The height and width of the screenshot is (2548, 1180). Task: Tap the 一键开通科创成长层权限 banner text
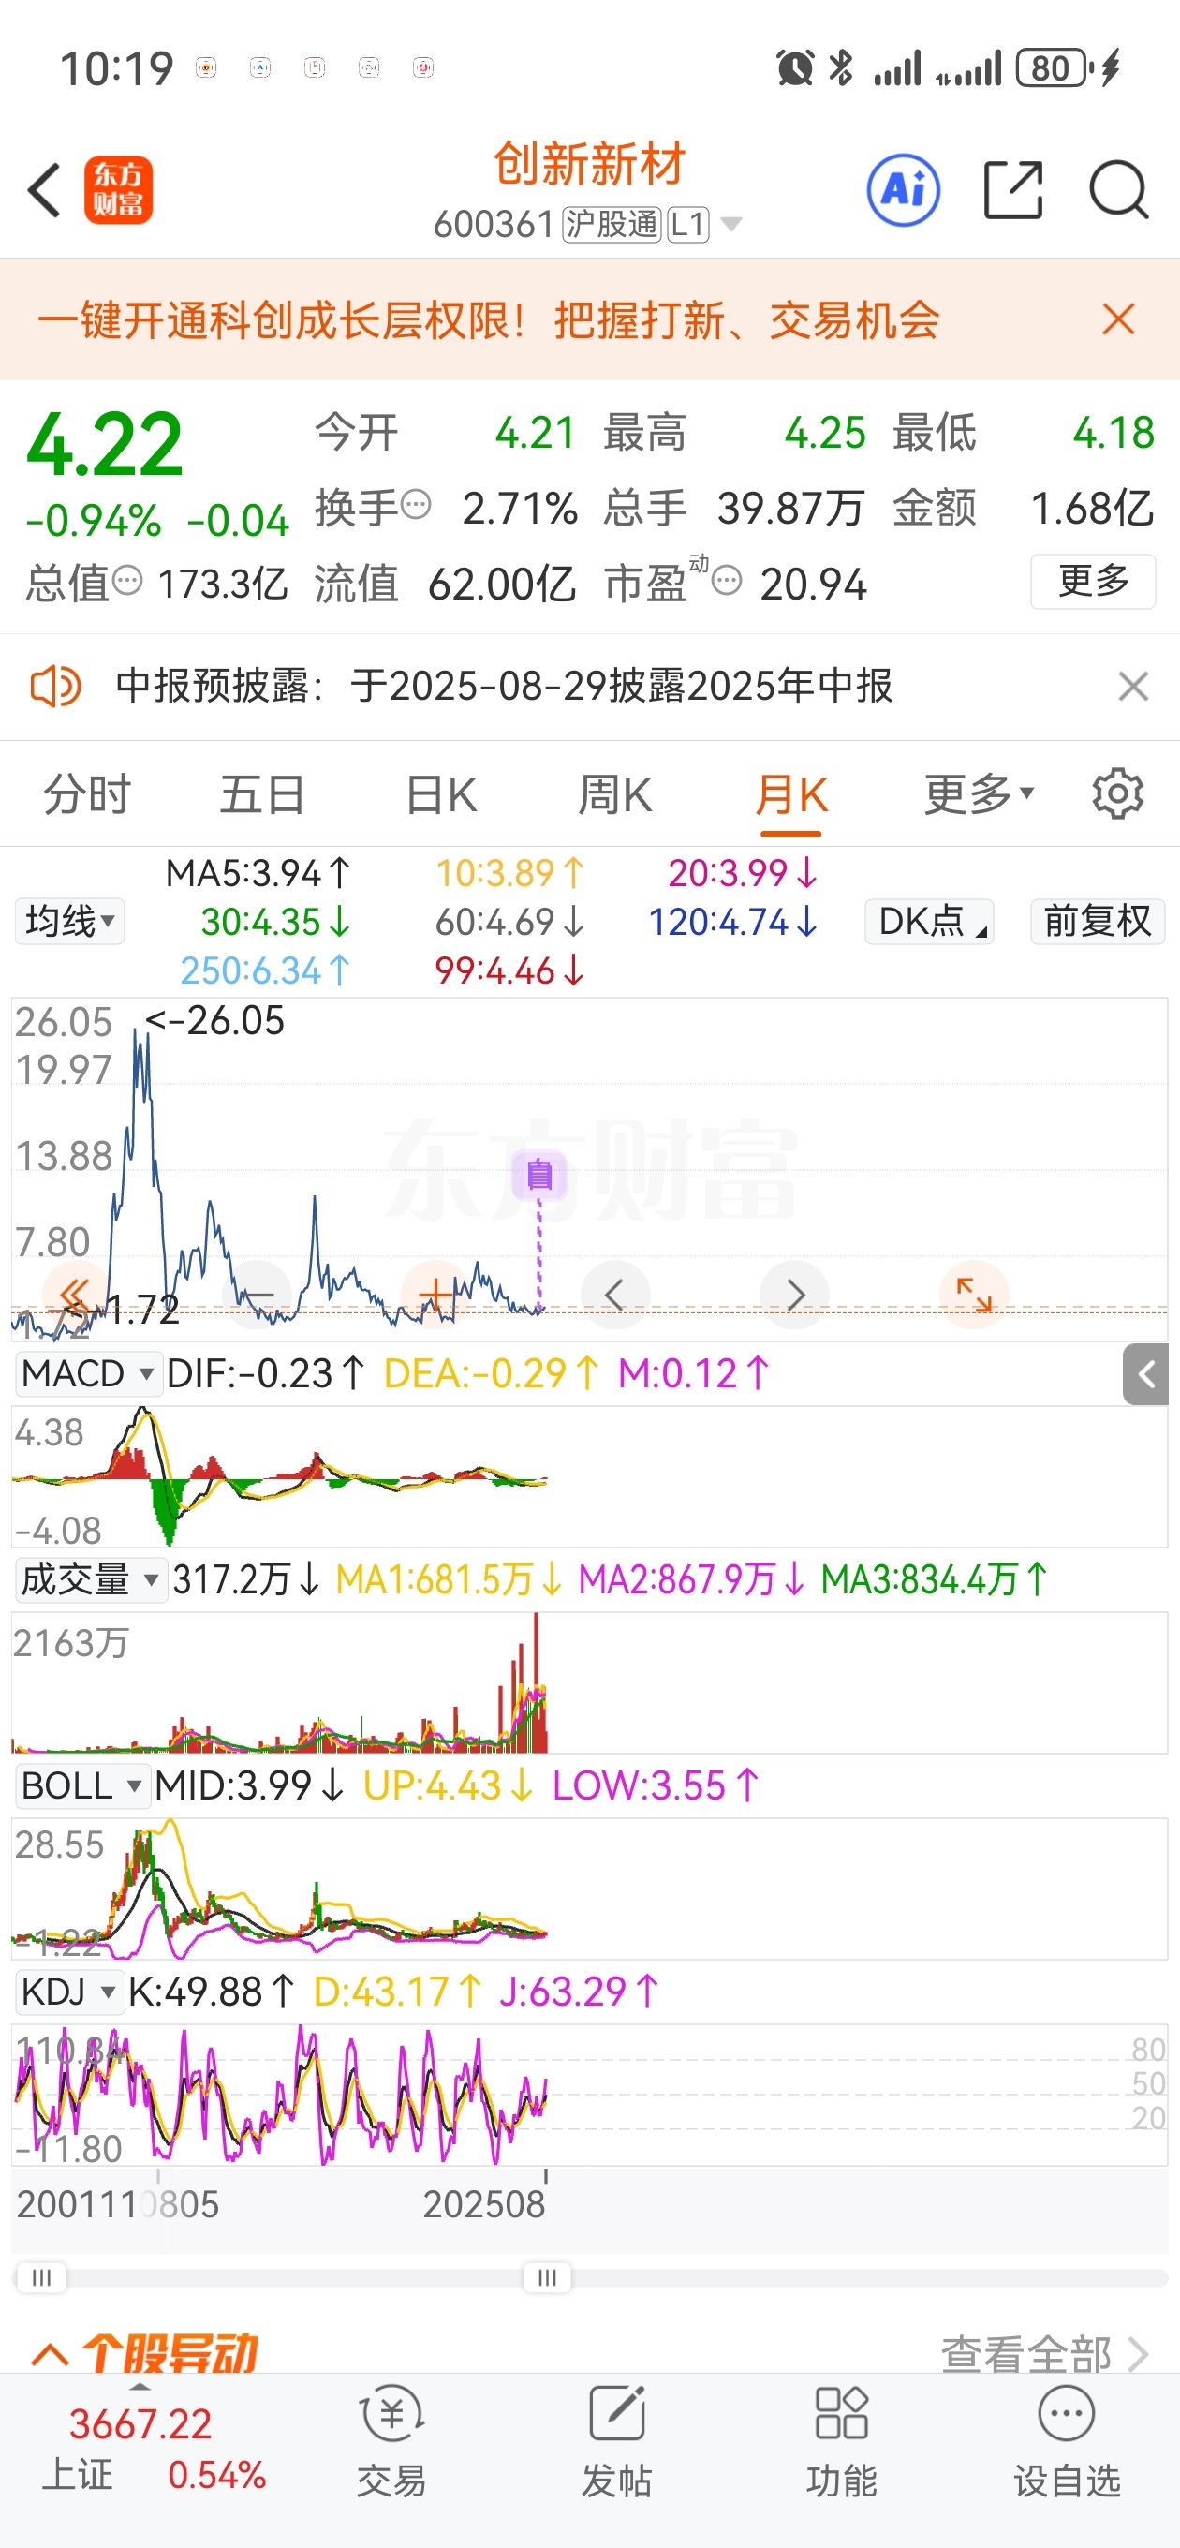tap(489, 319)
